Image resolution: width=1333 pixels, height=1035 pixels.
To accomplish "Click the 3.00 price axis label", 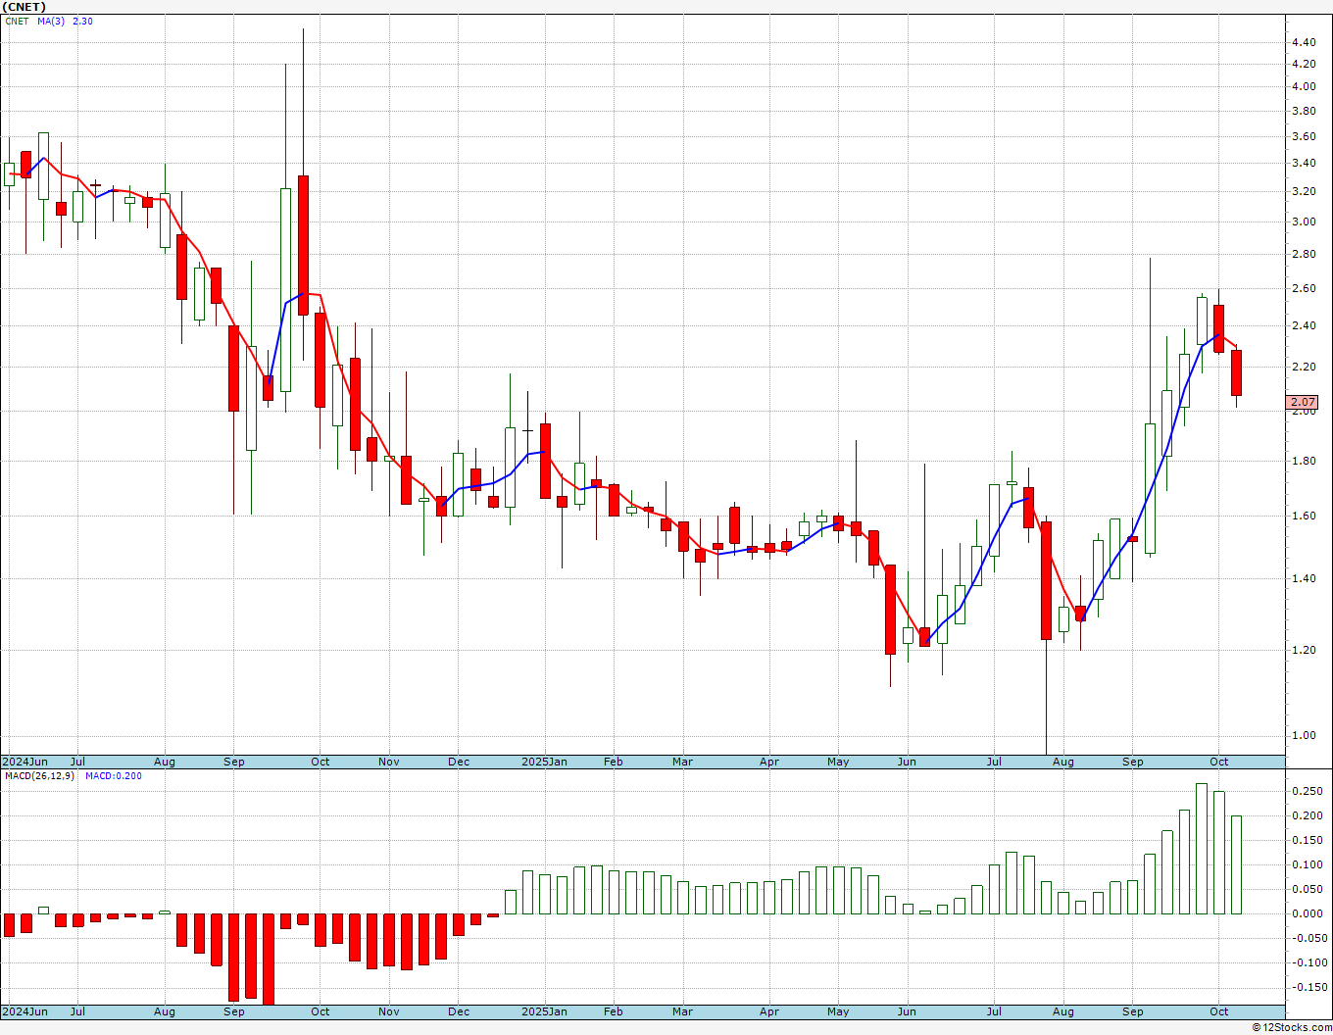I will (x=1304, y=222).
